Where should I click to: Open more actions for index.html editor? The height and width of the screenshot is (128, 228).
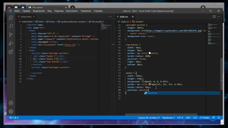[x=110, y=17]
